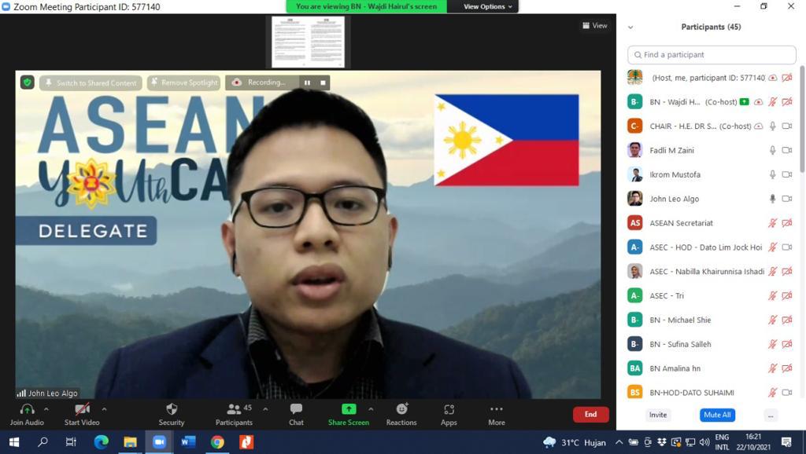Toggle Start Video camera
This screenshot has width=806, height=454.
pos(82,409)
